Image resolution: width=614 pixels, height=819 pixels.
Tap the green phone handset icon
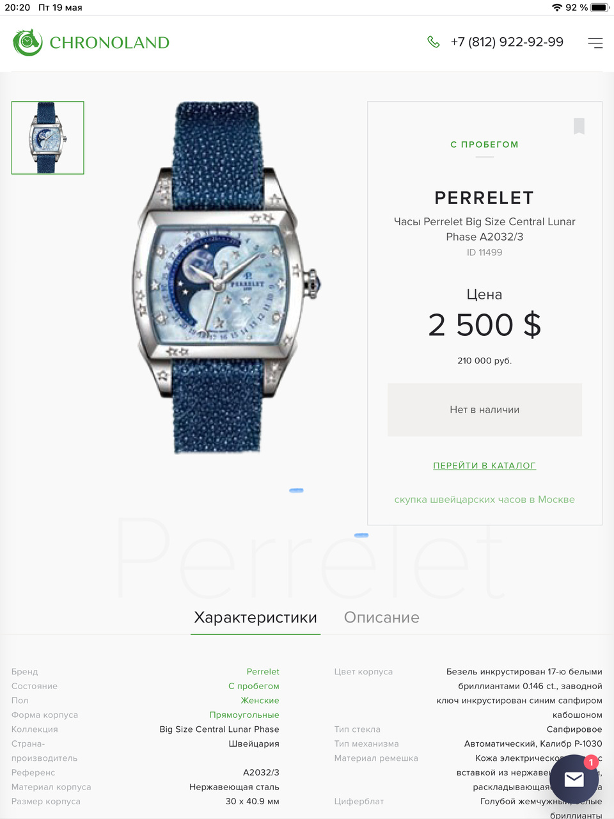(434, 42)
